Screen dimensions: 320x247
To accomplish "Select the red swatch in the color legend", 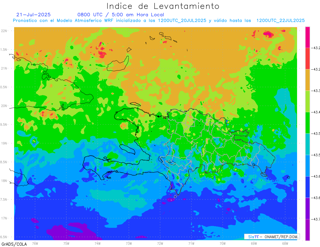I will [307, 58].
